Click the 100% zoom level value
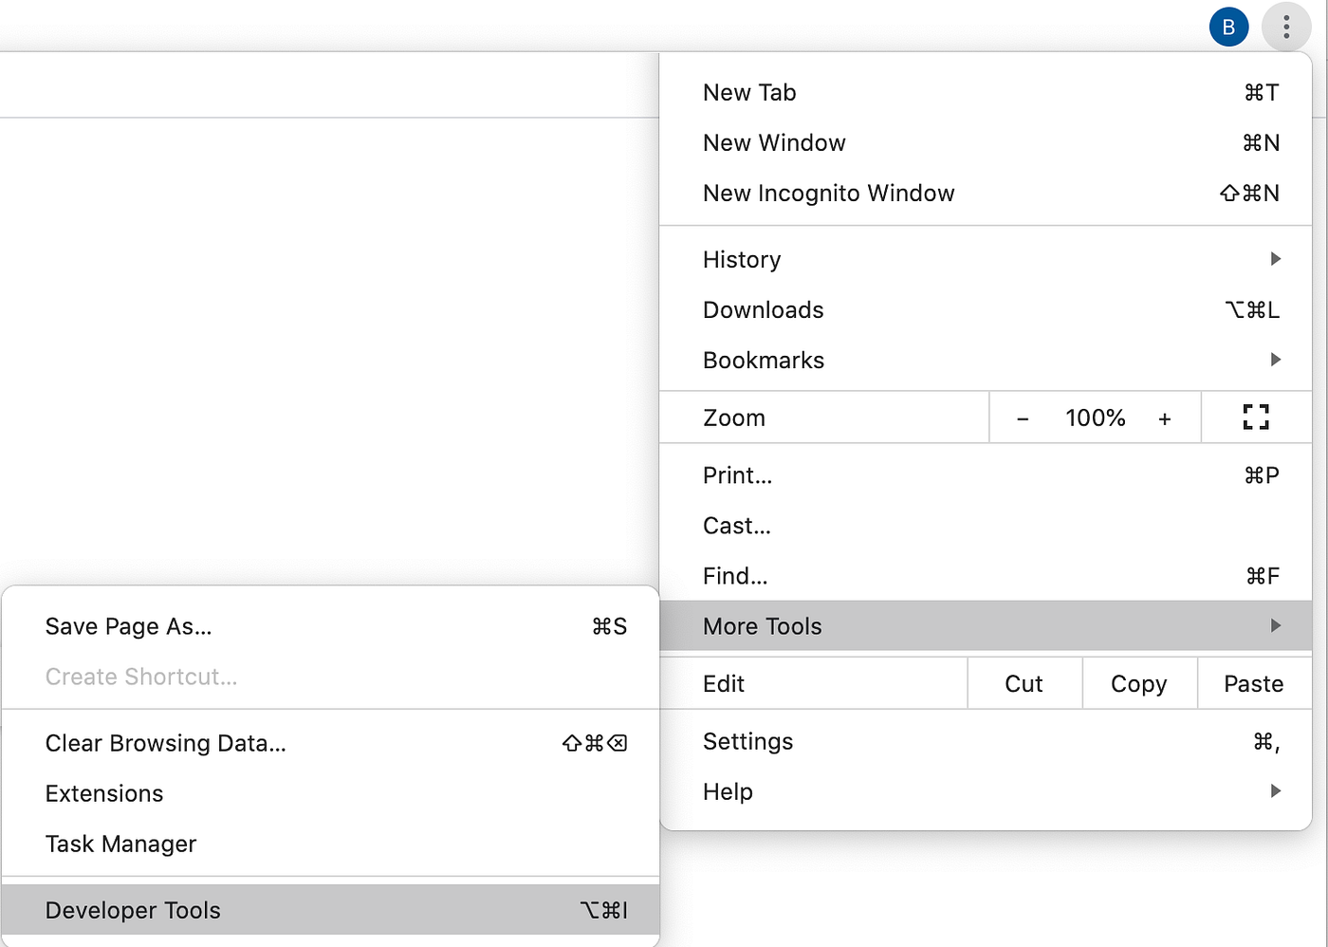Viewport: 1328px width, 947px height. [x=1095, y=418]
